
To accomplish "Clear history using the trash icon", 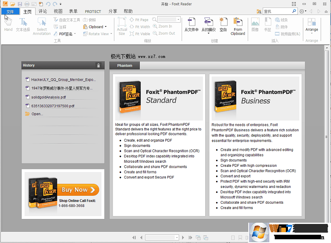I will [99, 65].
